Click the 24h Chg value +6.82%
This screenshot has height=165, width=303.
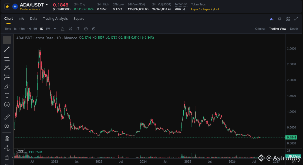(89, 9)
